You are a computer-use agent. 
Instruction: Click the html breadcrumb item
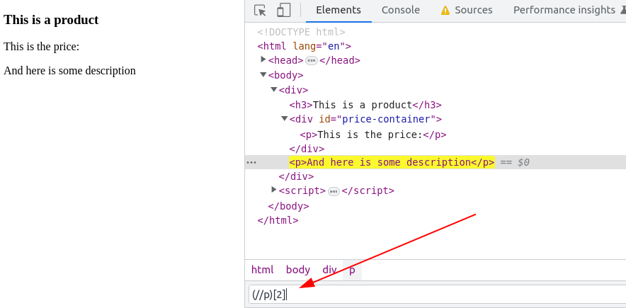click(x=262, y=270)
